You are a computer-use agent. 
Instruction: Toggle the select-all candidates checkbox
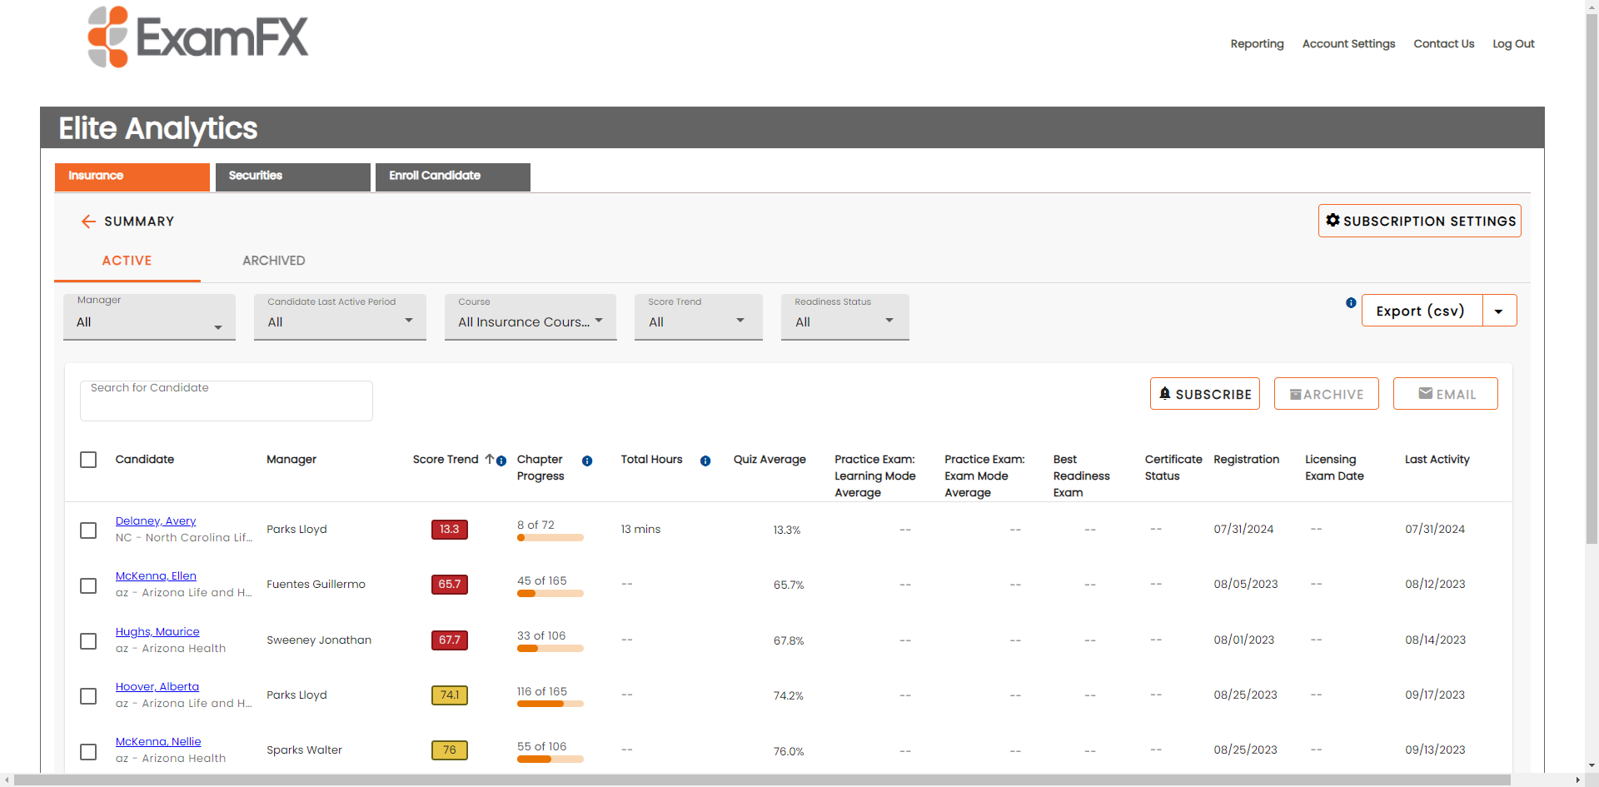click(88, 460)
